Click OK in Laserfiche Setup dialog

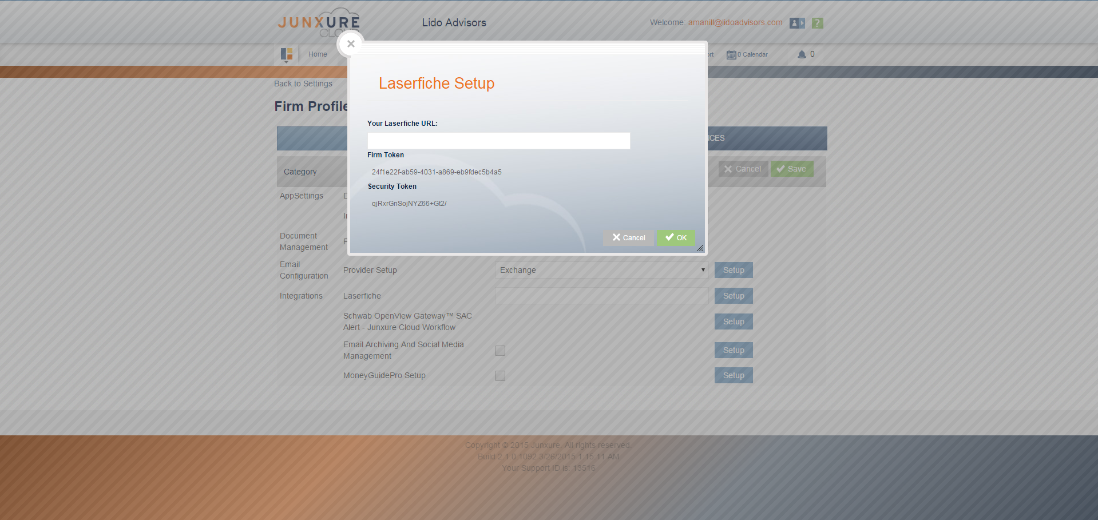(676, 237)
